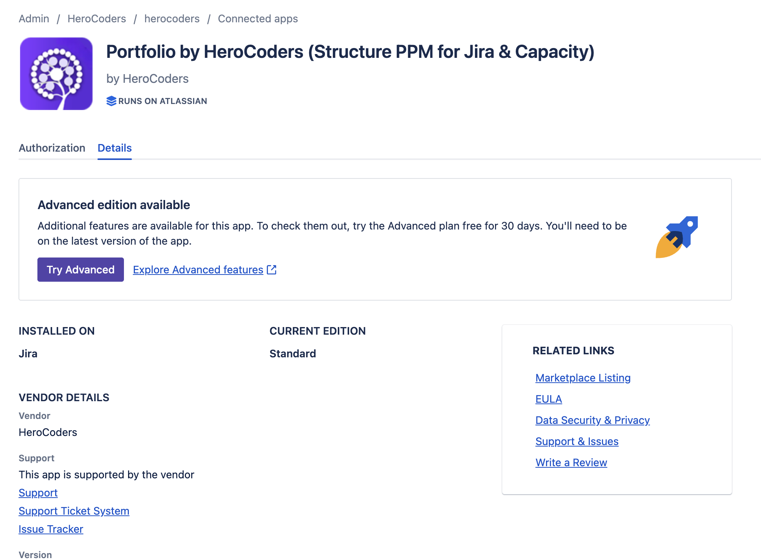Go to Admin breadcrumb
Image resolution: width=761 pixels, height=560 pixels.
[x=34, y=19]
